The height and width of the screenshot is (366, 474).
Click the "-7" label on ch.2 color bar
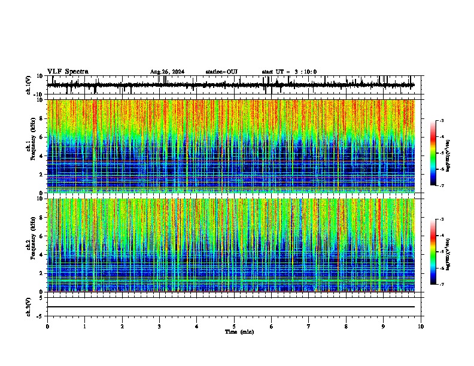pos(441,284)
